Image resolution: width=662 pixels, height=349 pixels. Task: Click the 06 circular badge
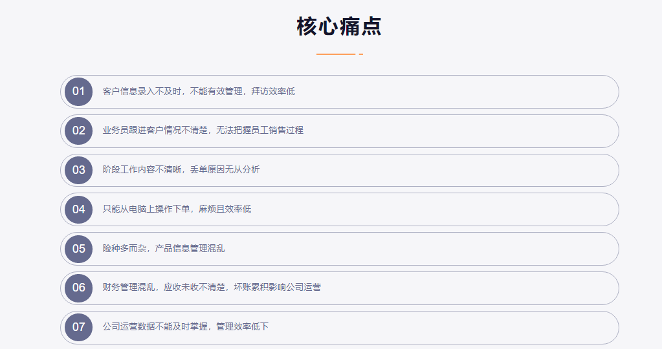(79, 288)
